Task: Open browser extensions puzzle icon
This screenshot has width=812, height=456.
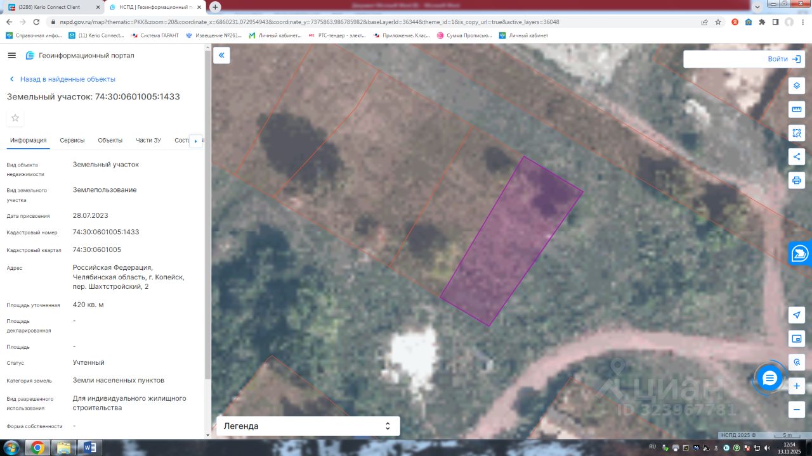Action: [762, 22]
